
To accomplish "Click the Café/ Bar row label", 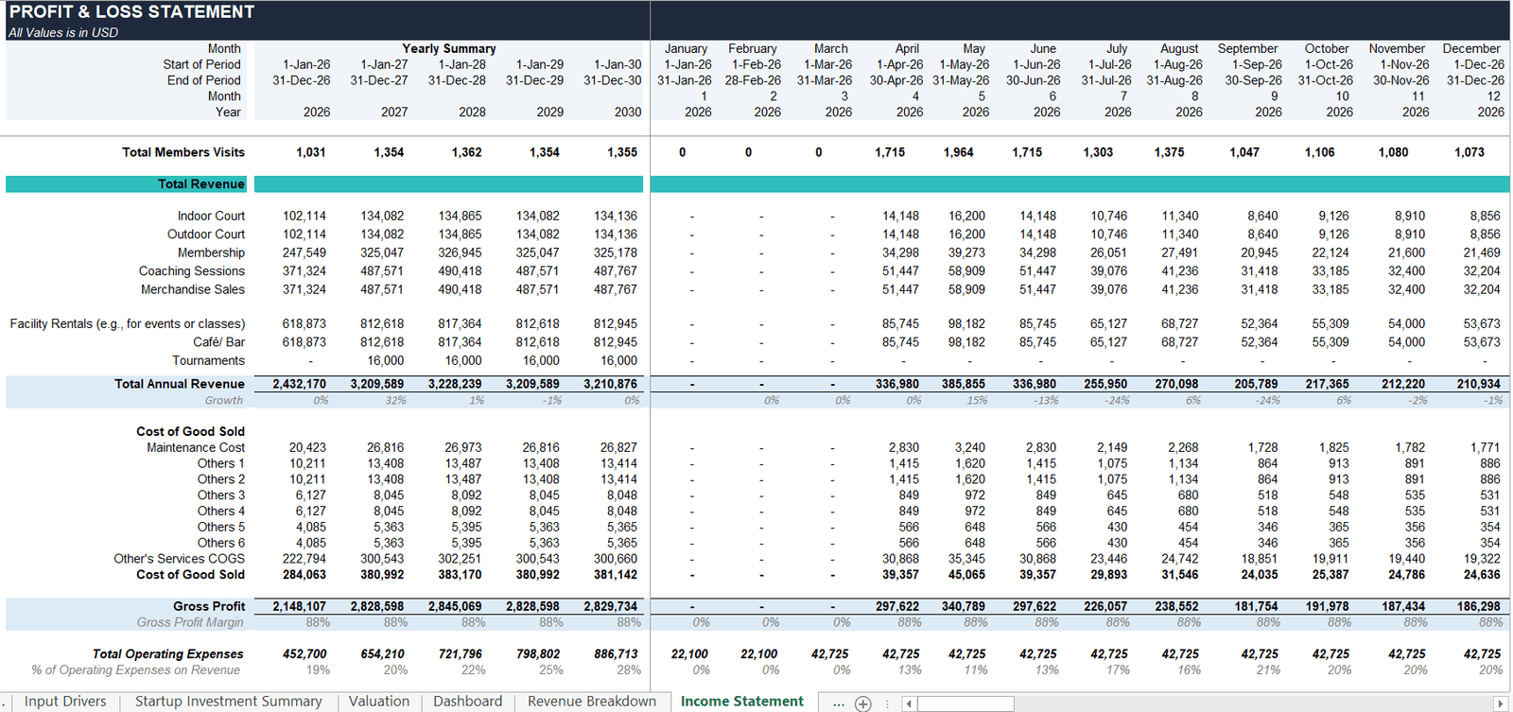I will pos(219,342).
